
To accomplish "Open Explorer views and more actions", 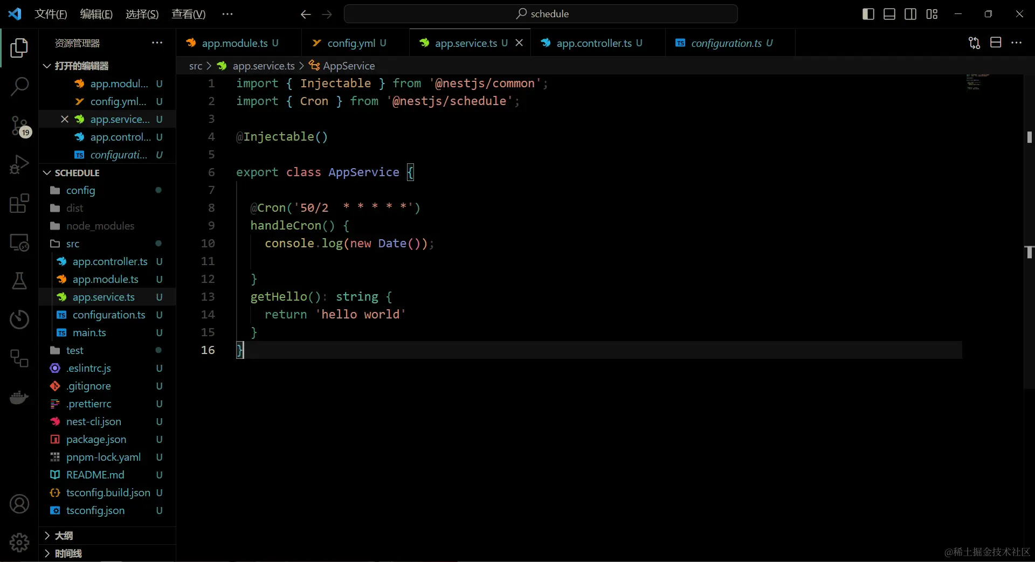I will (157, 43).
